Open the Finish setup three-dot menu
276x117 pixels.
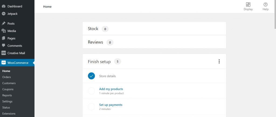(x=219, y=61)
